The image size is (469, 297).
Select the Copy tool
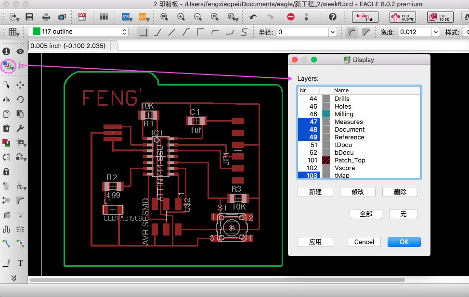6,114
